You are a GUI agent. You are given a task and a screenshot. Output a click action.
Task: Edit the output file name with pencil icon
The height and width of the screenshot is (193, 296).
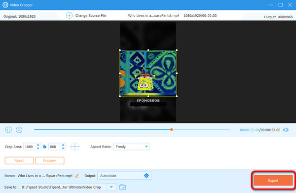pyautogui.click(x=77, y=176)
